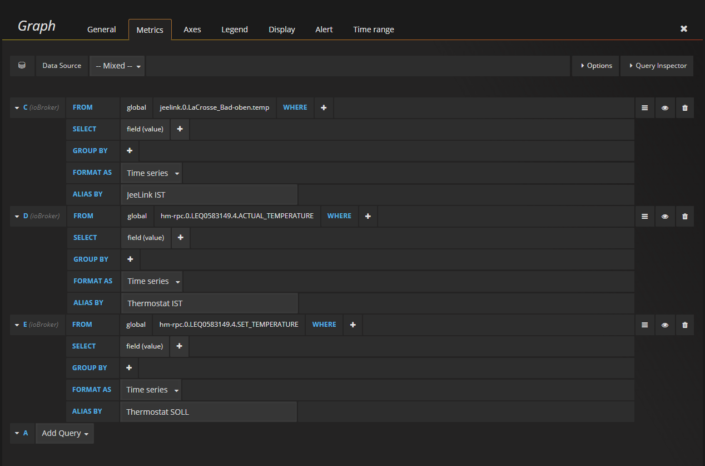The image size is (705, 466).
Task: Open the Mixed data source dropdown
Action: pos(117,66)
